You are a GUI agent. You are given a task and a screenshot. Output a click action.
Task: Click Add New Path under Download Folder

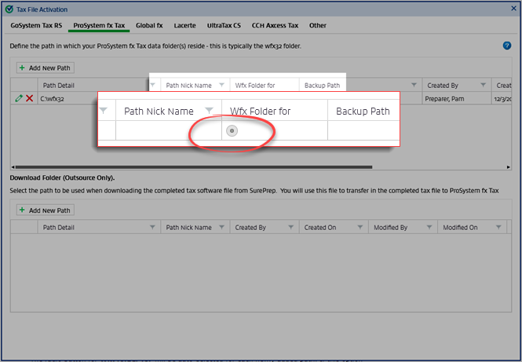coord(44,210)
